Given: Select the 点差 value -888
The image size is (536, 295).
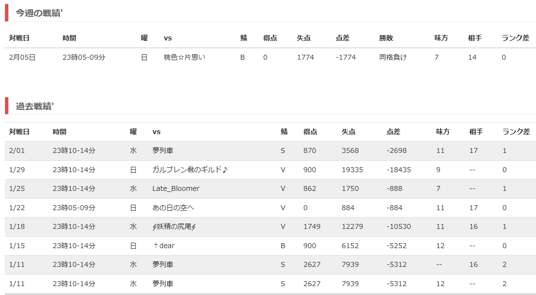Looking at the screenshot, I should pyautogui.click(x=395, y=188).
